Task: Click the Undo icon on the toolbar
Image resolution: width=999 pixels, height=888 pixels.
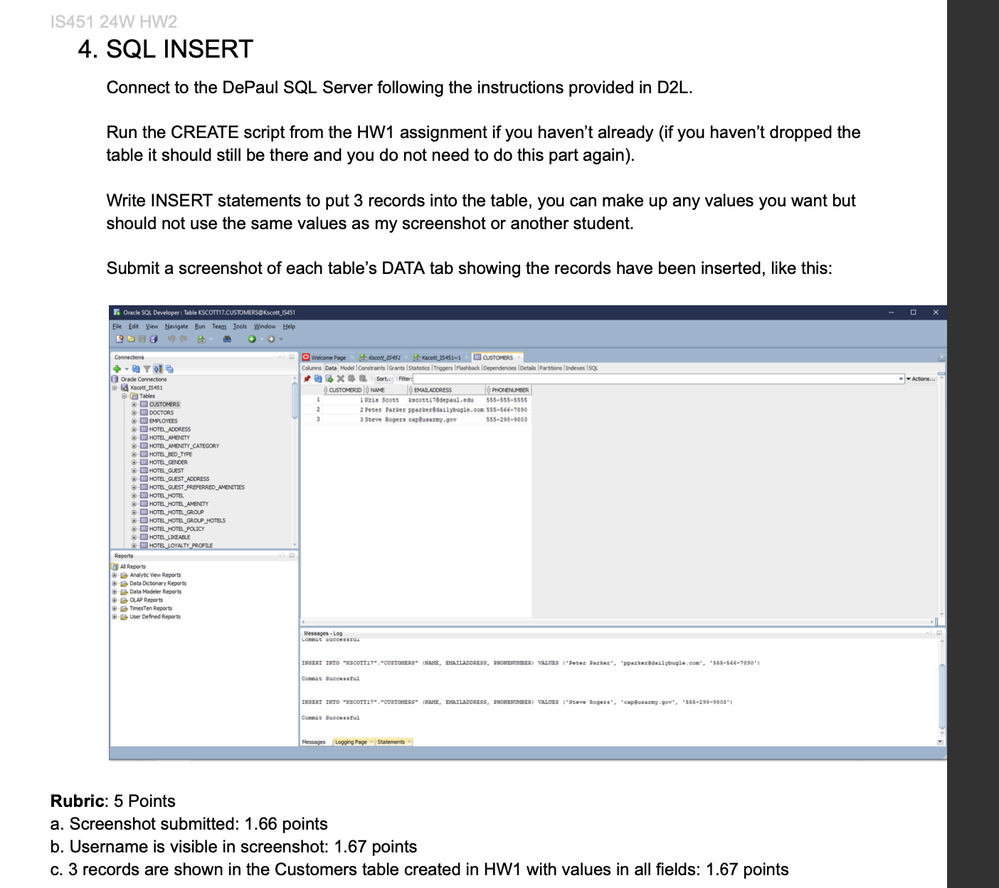Action: pyautogui.click(x=171, y=339)
